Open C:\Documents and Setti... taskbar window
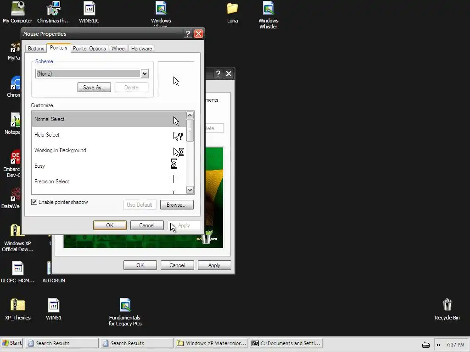 (x=286, y=343)
